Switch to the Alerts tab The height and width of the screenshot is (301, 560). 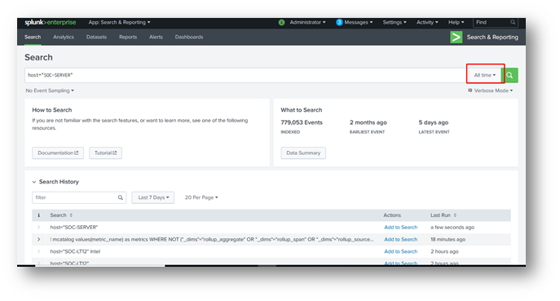point(156,38)
